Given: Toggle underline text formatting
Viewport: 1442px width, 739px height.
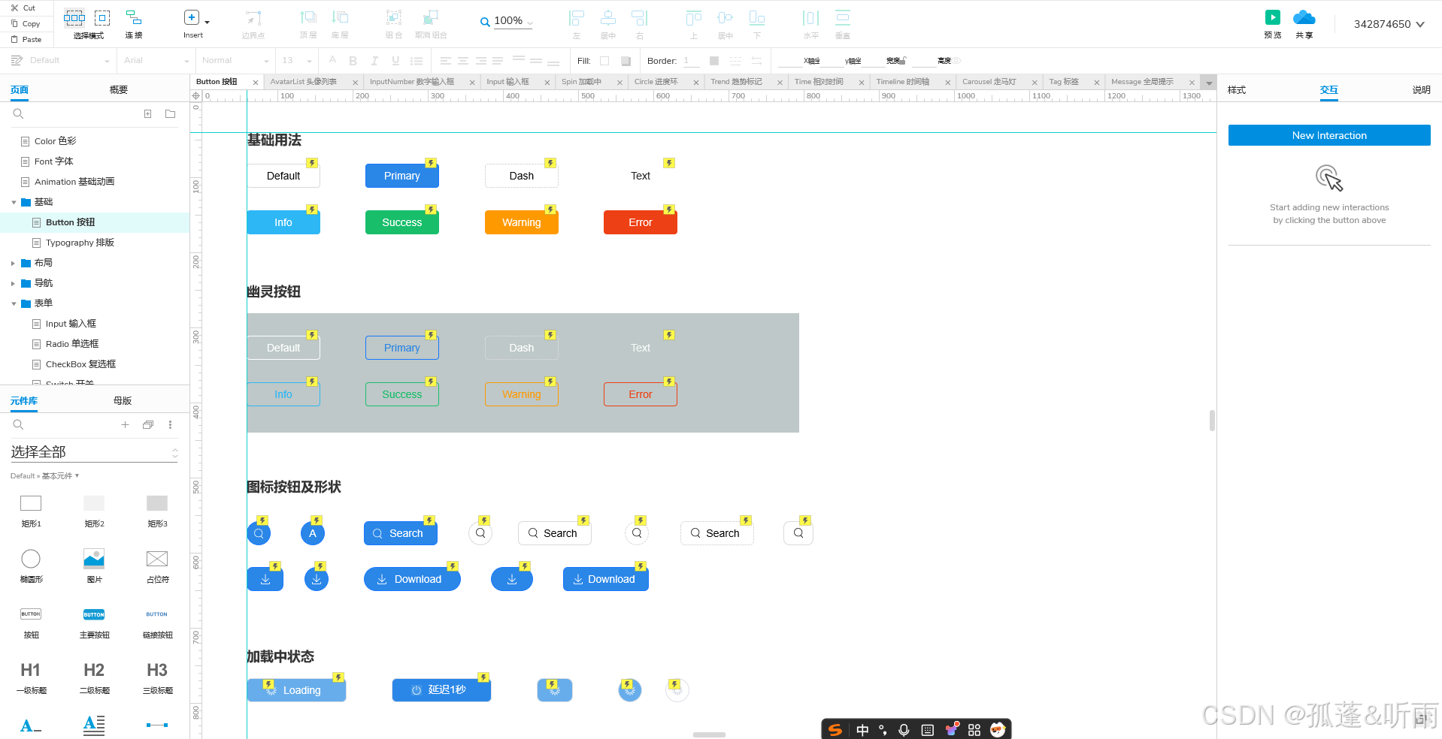Looking at the screenshot, I should tap(395, 61).
